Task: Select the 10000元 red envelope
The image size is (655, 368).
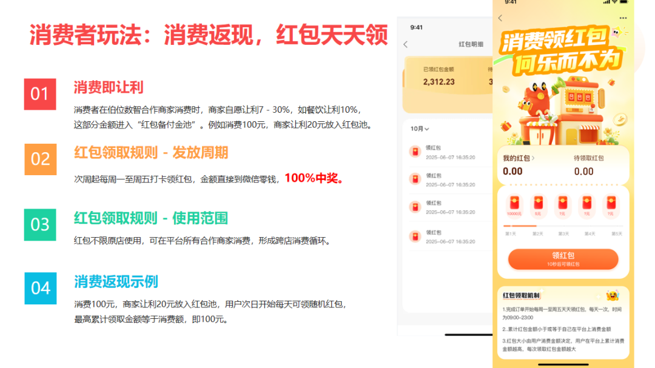Action: coord(514,206)
